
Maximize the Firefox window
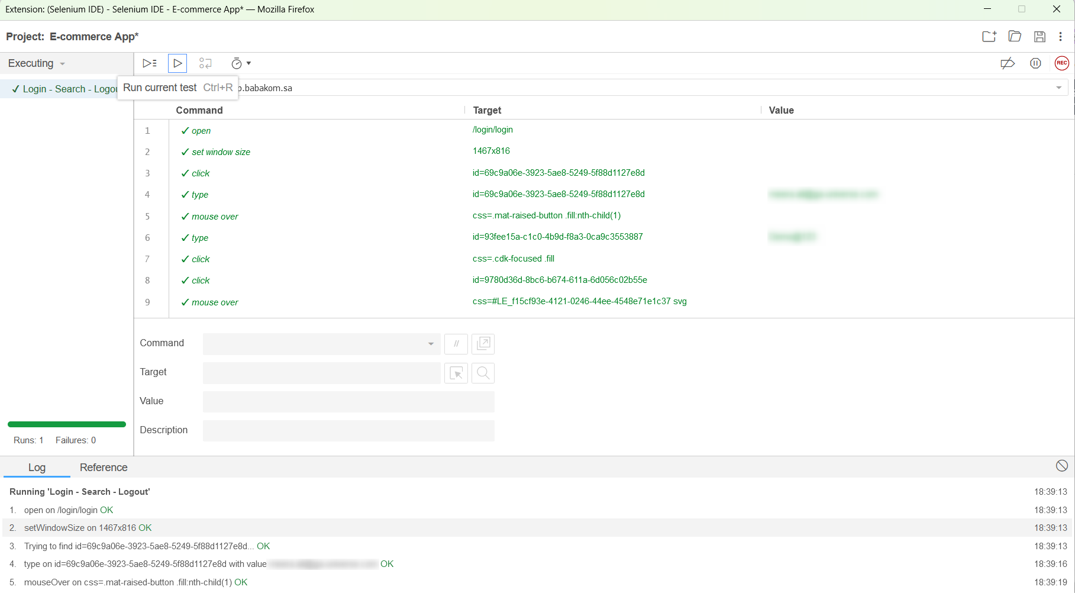coord(1022,9)
